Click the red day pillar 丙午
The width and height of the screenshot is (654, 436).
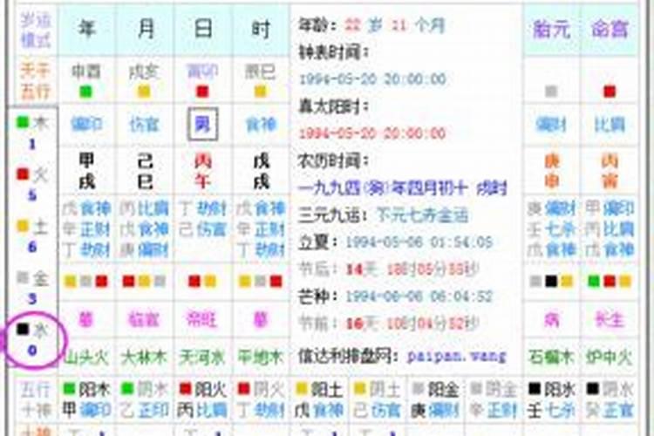coord(202,171)
